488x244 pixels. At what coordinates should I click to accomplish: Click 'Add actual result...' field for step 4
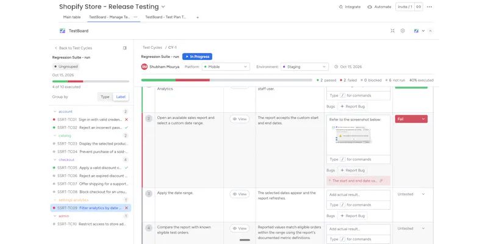click(x=358, y=229)
